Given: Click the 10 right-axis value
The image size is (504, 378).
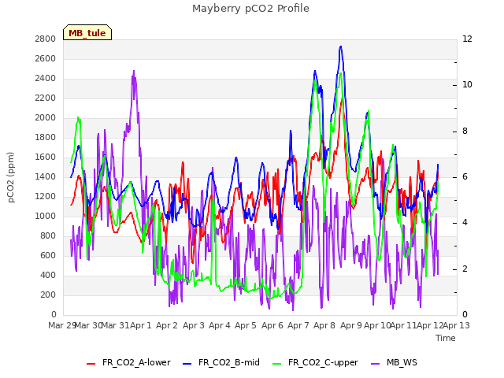Looking at the screenshot, I should pos(467,84).
